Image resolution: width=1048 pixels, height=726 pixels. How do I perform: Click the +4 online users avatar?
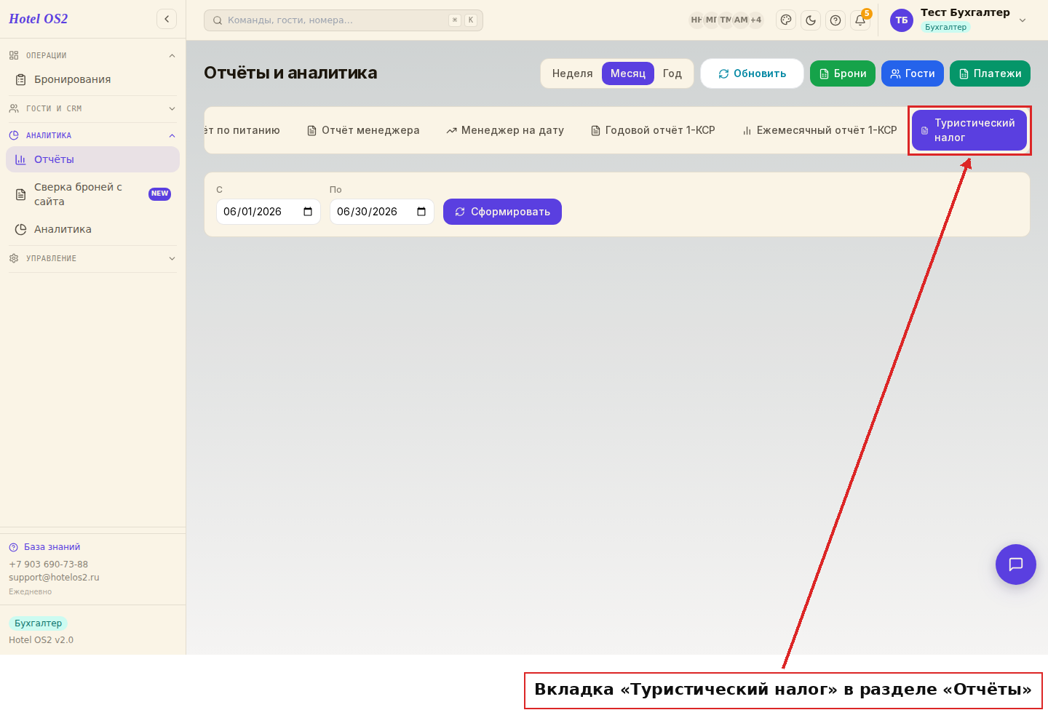[x=756, y=20]
